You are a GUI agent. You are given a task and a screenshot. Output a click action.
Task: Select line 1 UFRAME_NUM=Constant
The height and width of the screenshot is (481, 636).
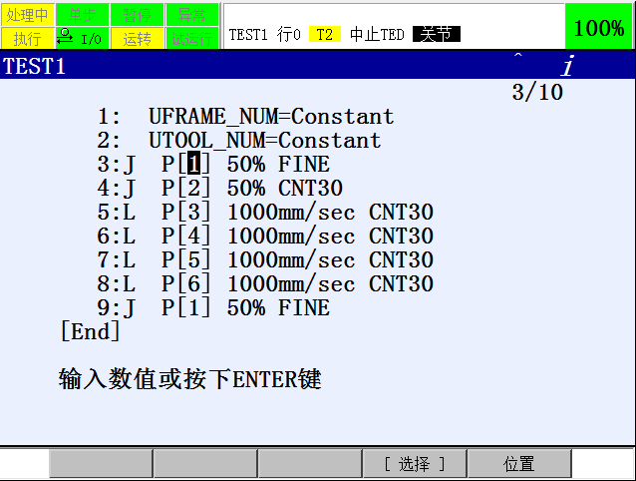(x=271, y=117)
